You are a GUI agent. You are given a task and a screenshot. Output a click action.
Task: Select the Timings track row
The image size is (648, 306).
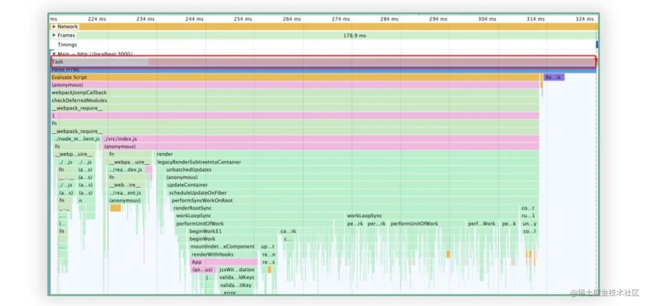click(x=324, y=45)
